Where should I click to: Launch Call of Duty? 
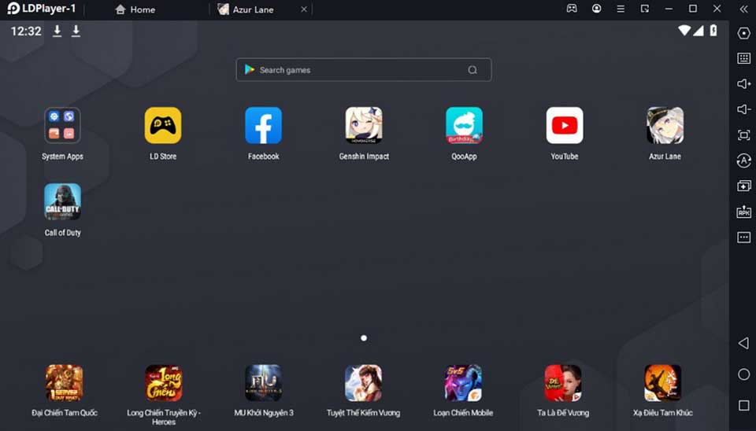click(x=62, y=202)
